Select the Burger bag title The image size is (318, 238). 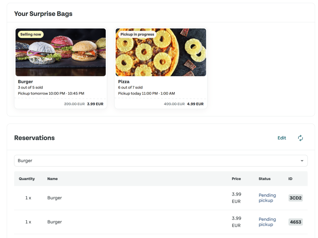click(25, 82)
